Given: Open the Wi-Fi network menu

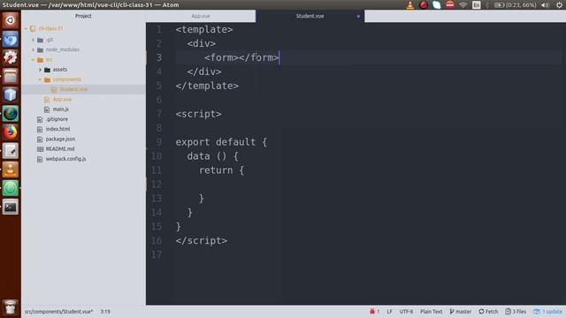Looking at the screenshot, I should coord(463,5).
